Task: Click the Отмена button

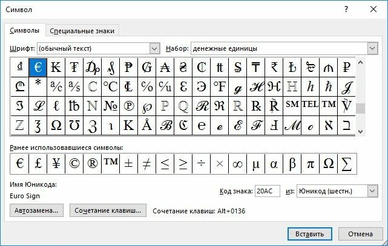Action: (361, 234)
